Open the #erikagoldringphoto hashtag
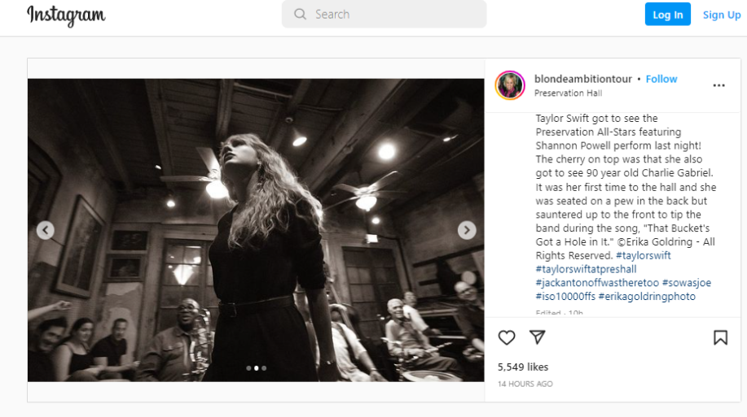 point(647,297)
